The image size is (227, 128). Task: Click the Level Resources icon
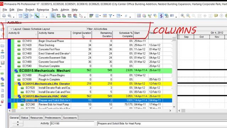pyautogui.click(x=150, y=16)
